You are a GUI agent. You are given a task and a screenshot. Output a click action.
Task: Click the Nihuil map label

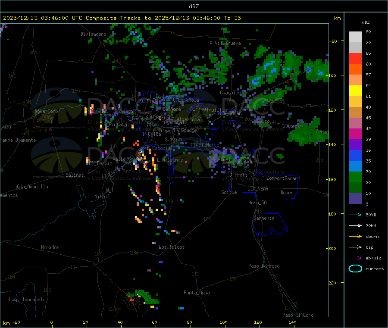click(x=102, y=197)
